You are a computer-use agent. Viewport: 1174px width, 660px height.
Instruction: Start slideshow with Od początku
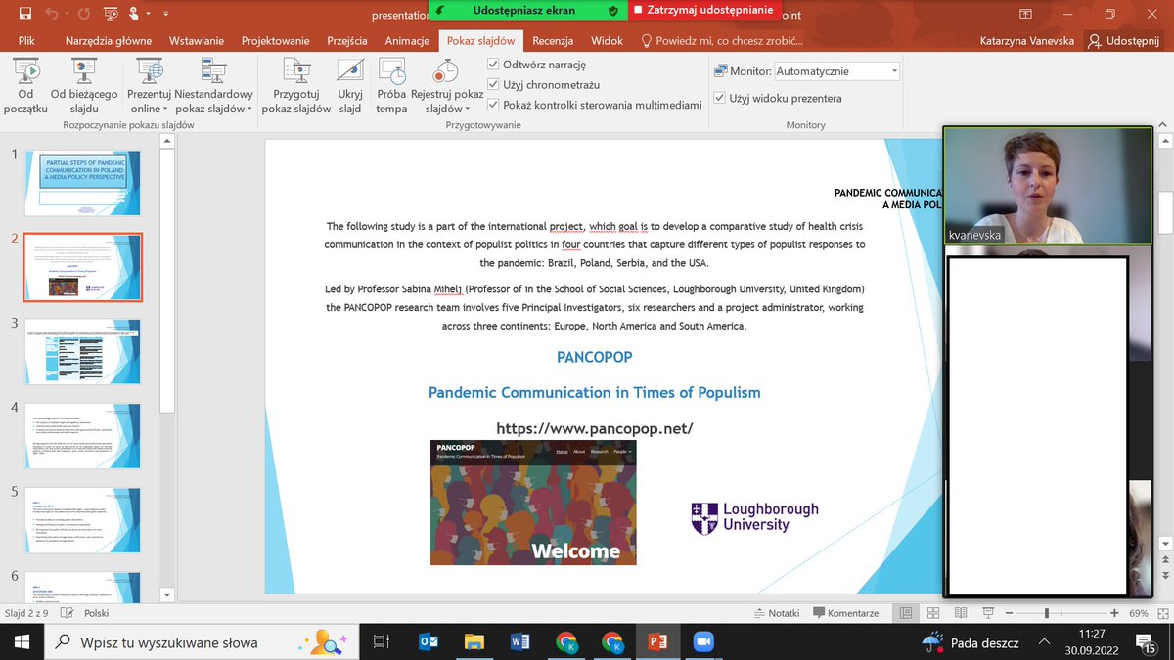pyautogui.click(x=25, y=85)
